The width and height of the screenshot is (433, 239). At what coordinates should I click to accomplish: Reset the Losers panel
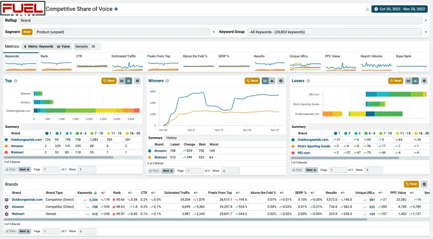[395, 81]
